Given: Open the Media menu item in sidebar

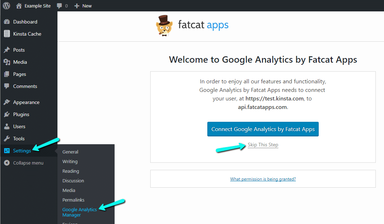Looking at the screenshot, I should (x=20, y=62).
